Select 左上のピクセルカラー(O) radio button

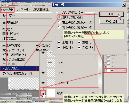pyautogui.click(x=59, y=22)
